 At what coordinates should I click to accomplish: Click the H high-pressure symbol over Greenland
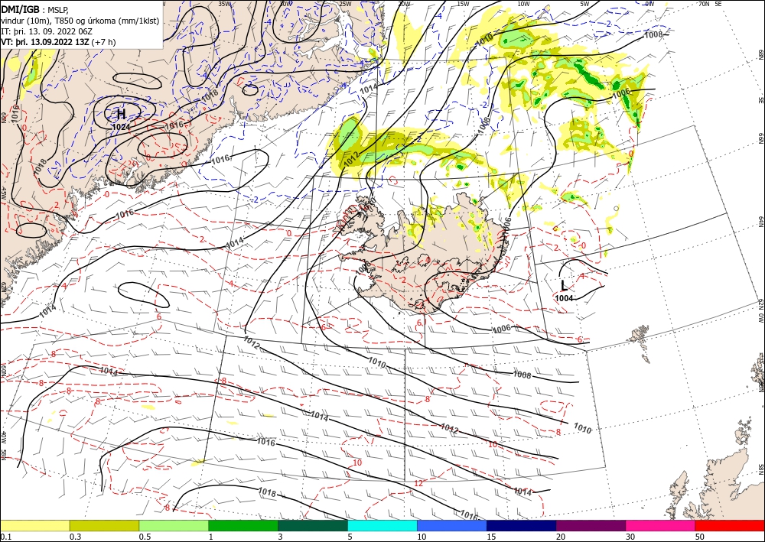[x=122, y=114]
